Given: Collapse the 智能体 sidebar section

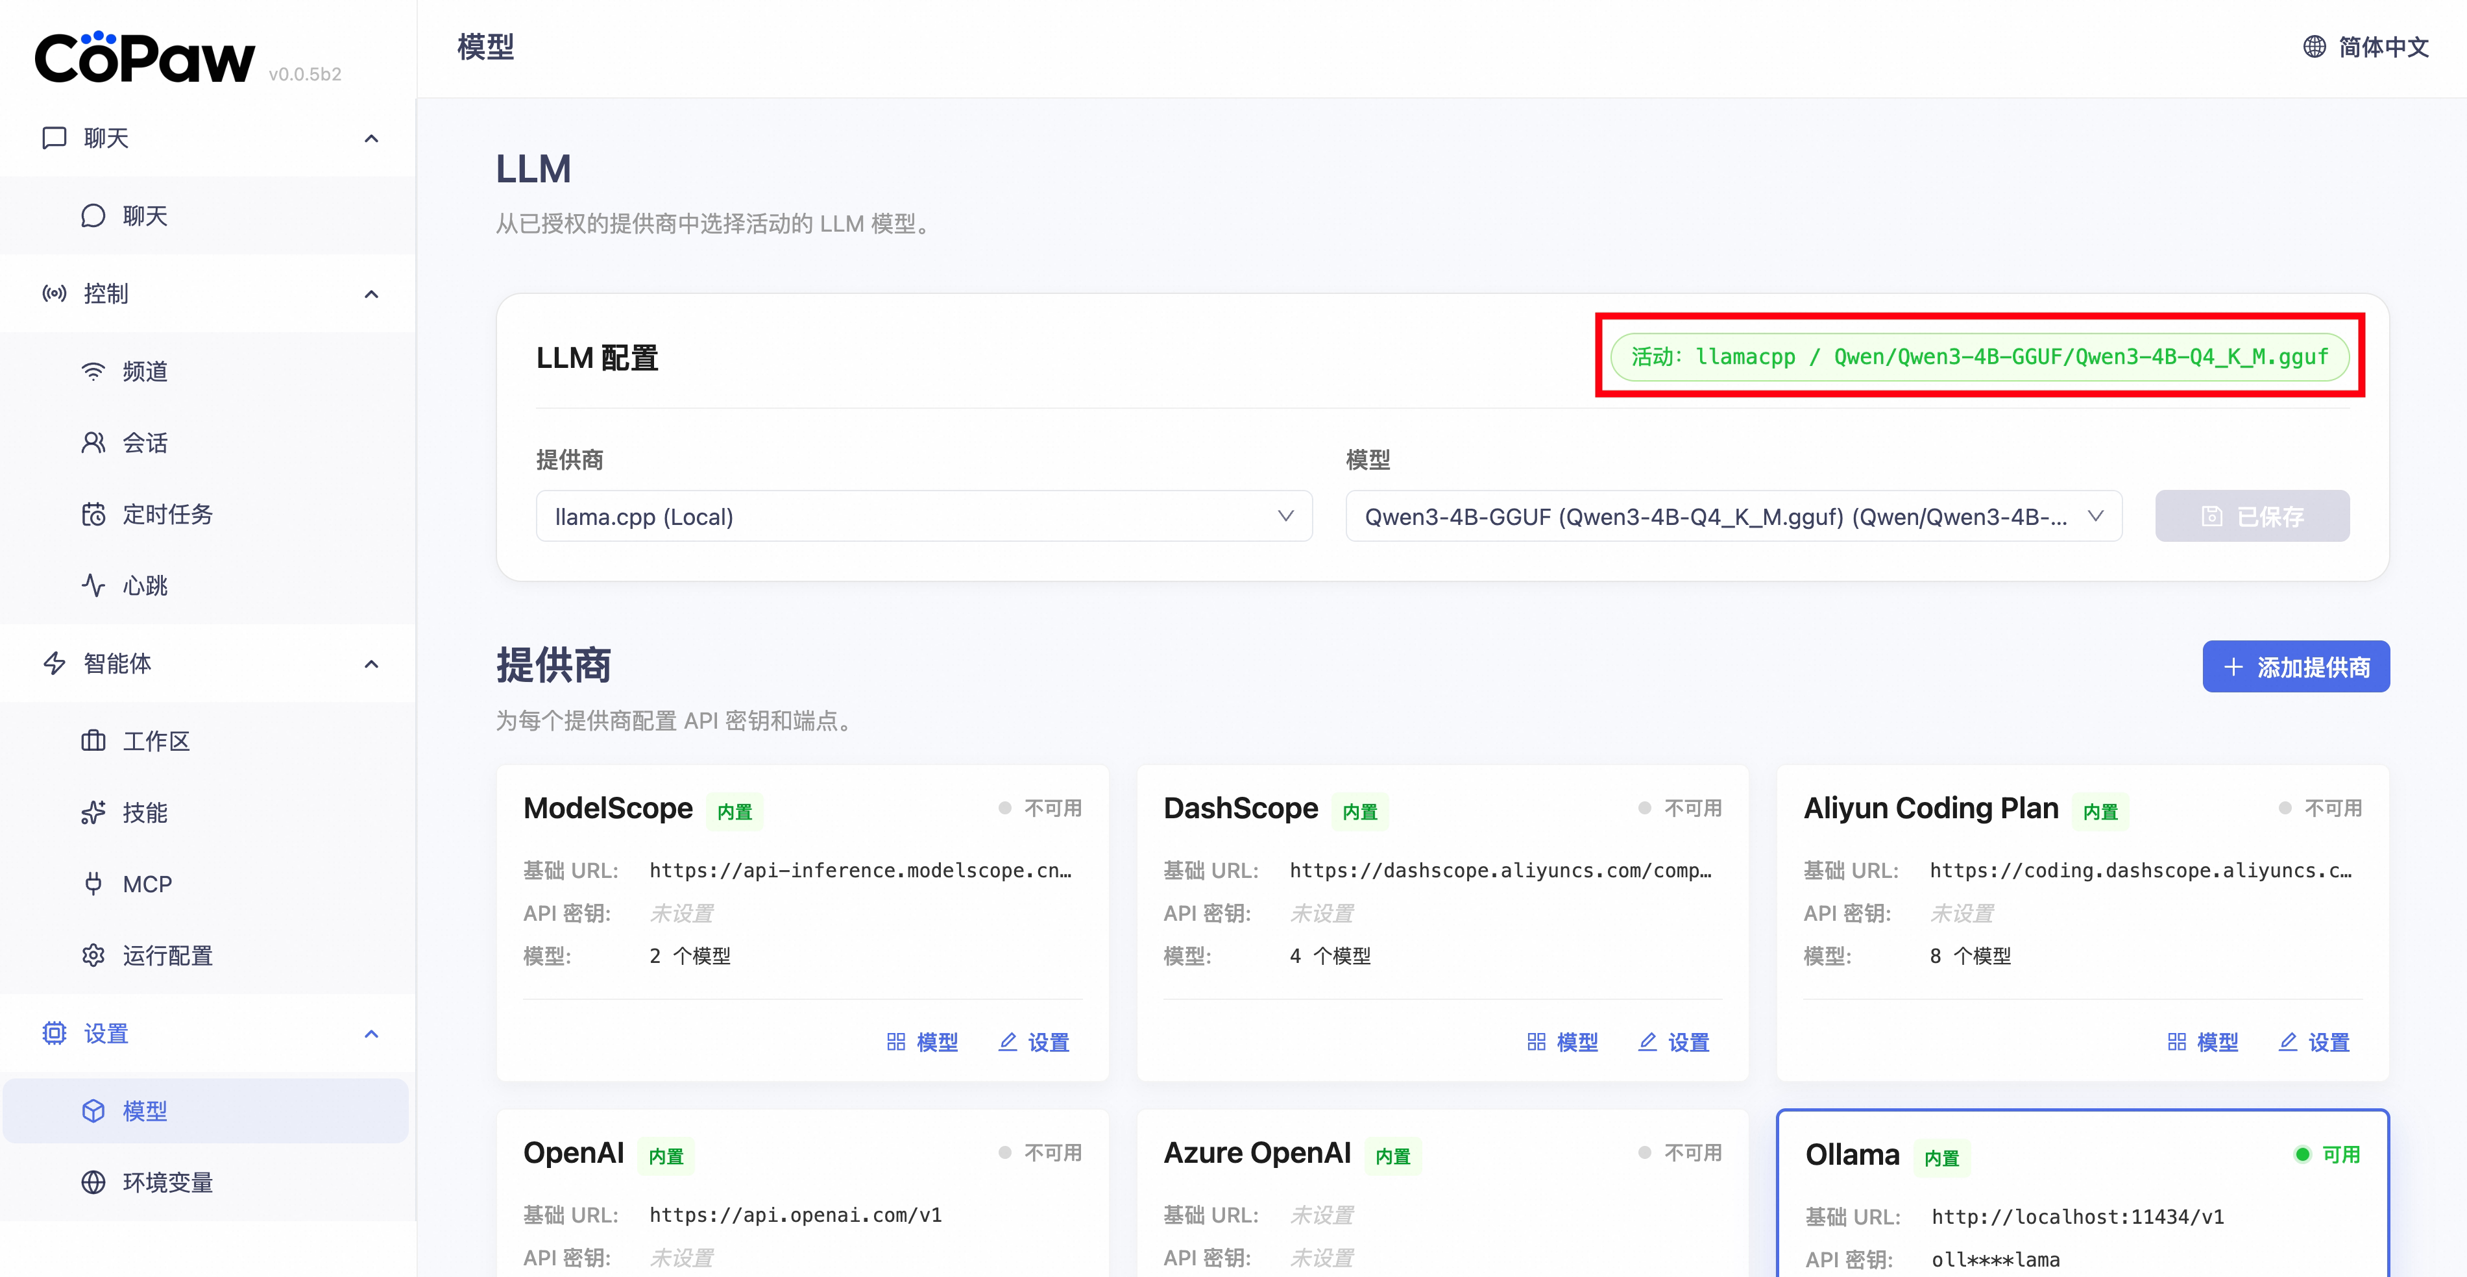Looking at the screenshot, I should [371, 664].
